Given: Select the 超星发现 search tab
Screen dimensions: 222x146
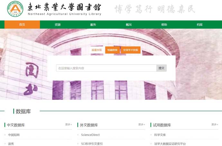Looking at the screenshot, I should pyautogui.click(x=97, y=50).
